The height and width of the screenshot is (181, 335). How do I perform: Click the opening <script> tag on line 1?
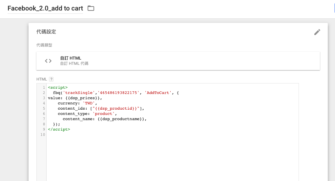pos(58,87)
